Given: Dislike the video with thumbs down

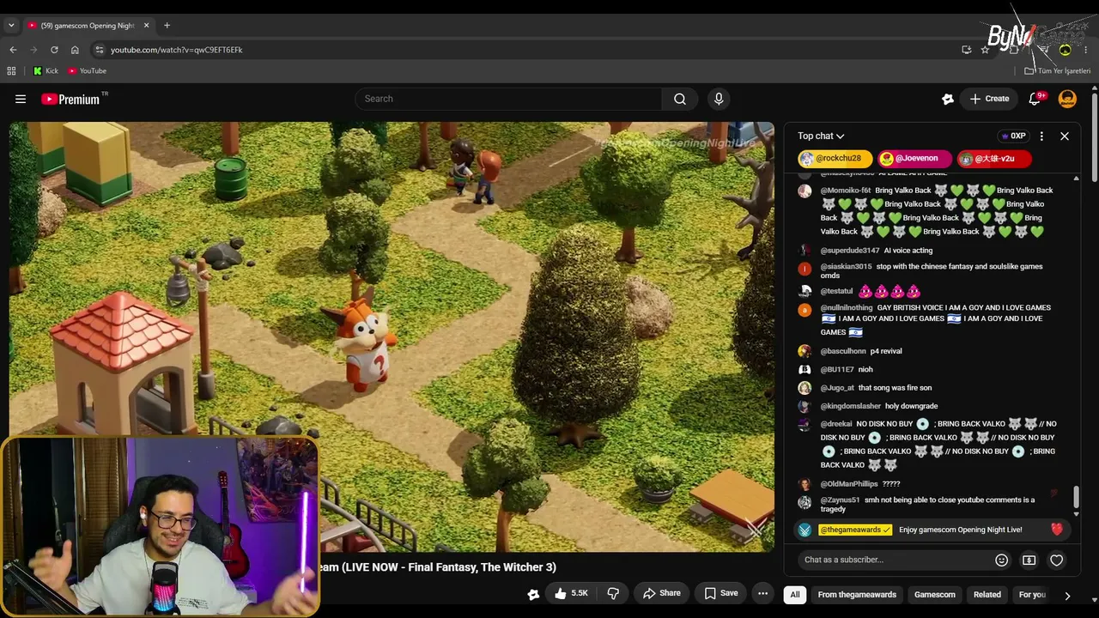Looking at the screenshot, I should pos(613,593).
